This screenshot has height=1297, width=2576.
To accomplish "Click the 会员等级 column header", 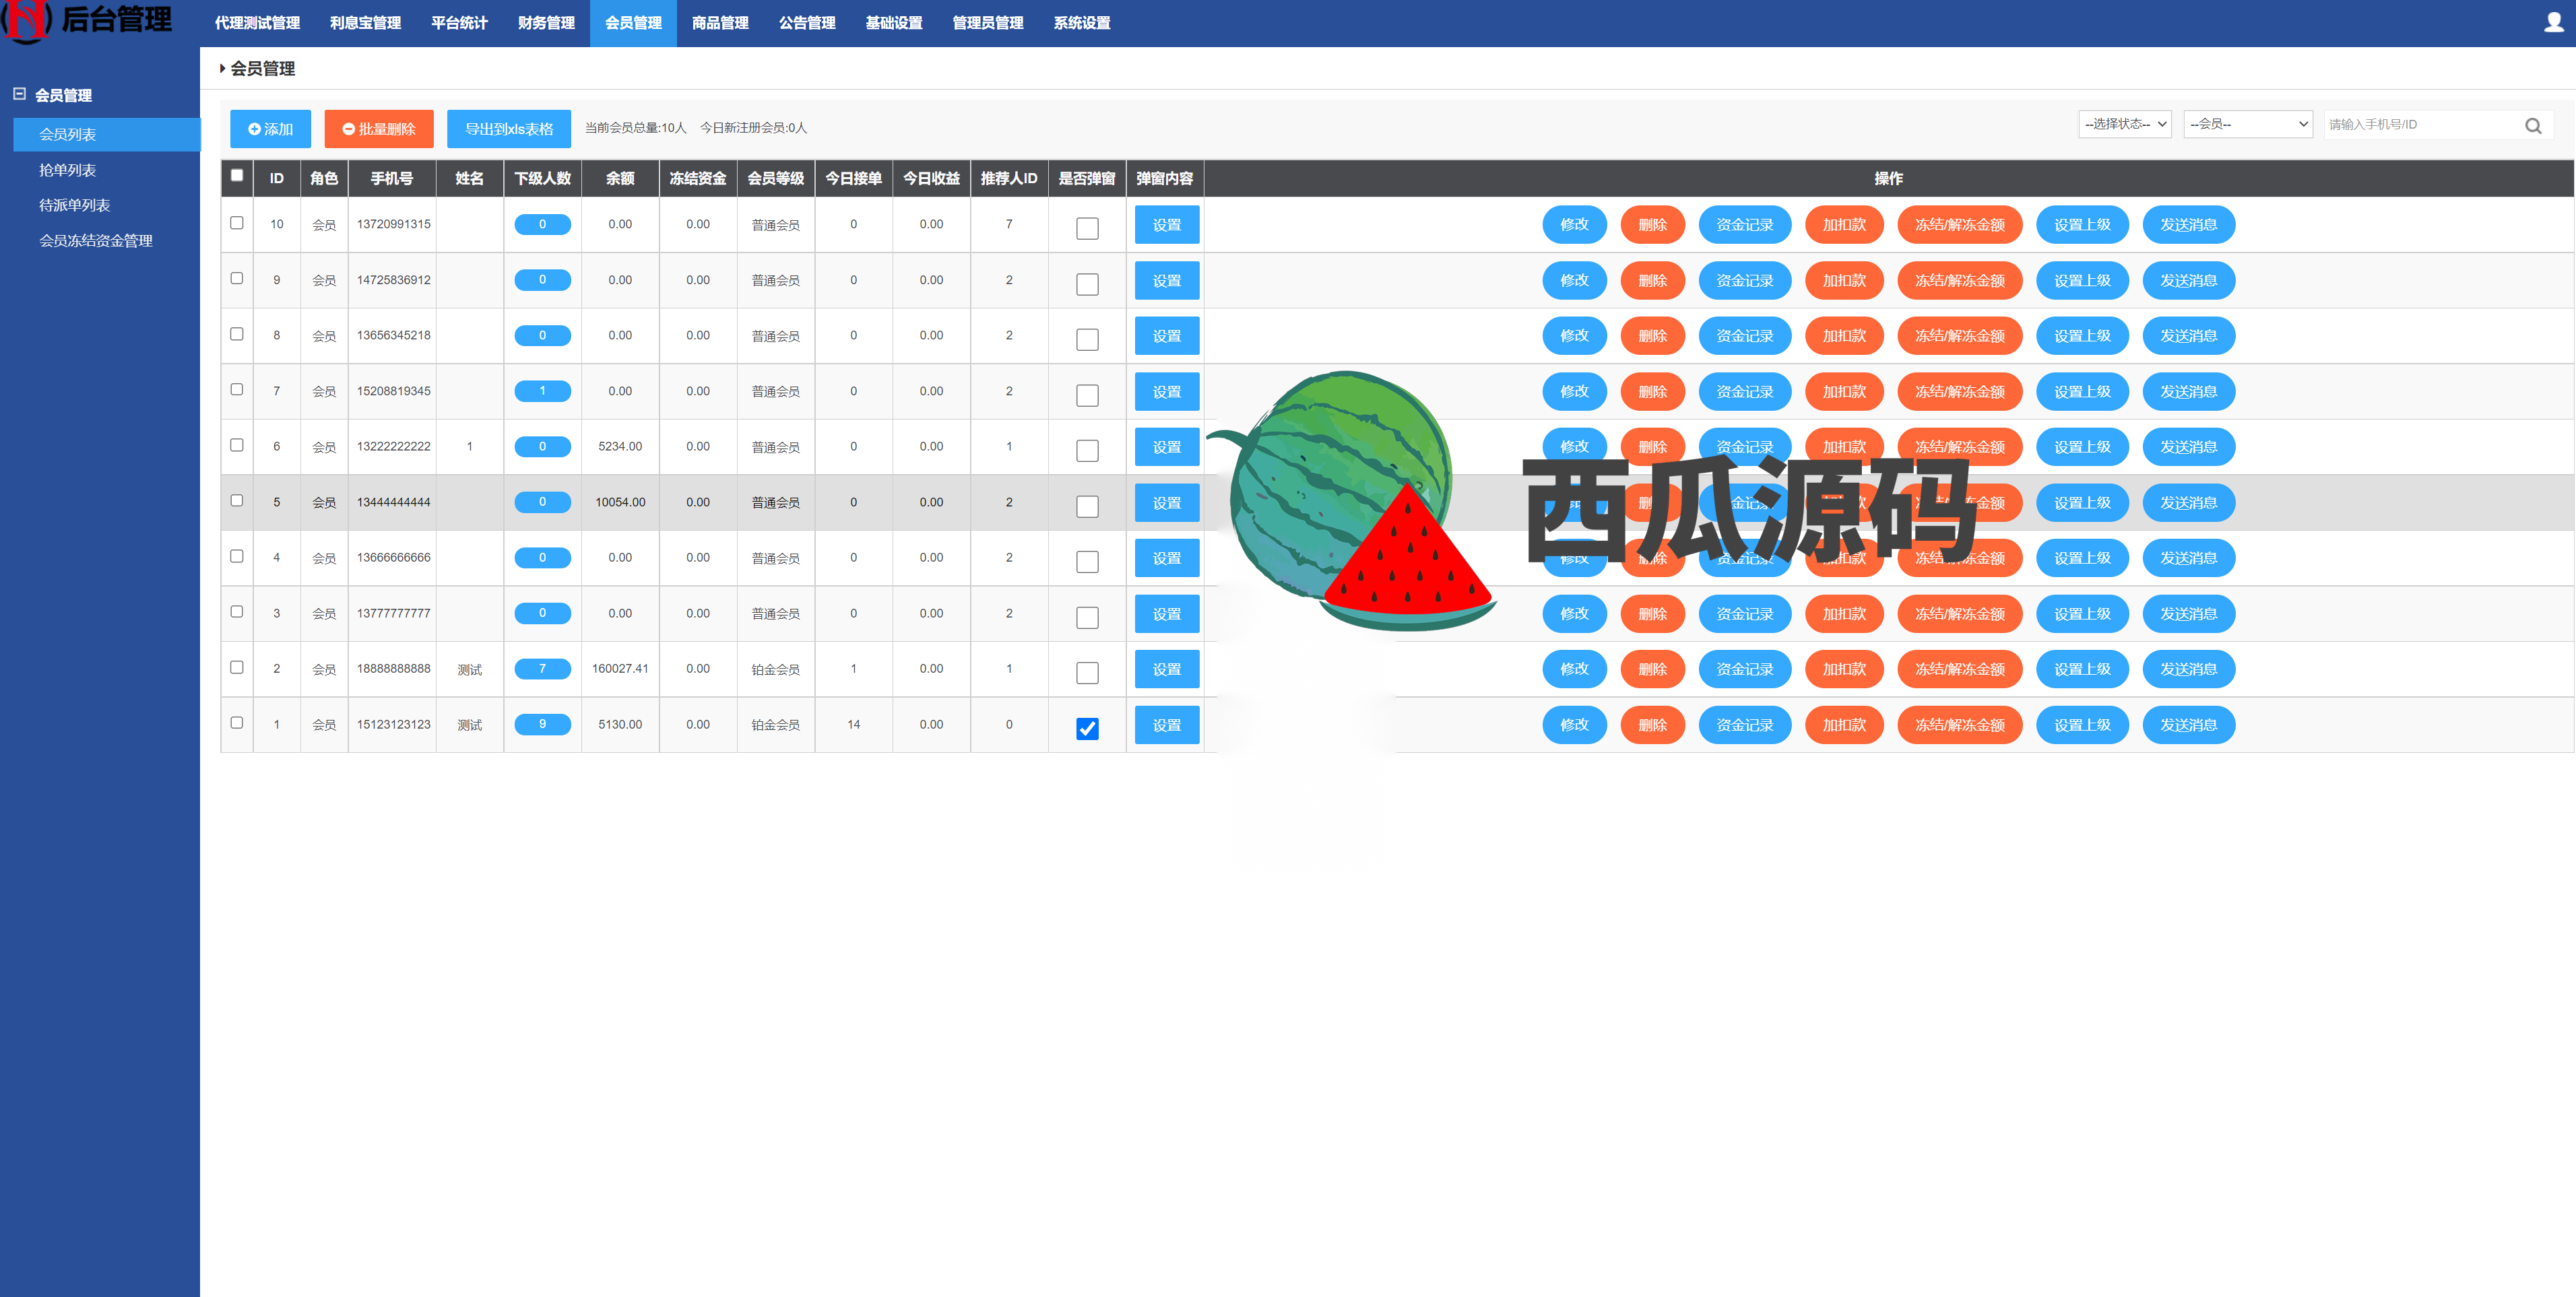I will click(775, 178).
